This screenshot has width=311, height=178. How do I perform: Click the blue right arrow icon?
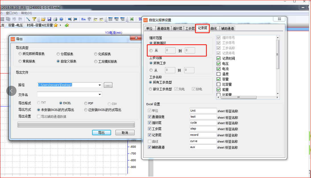point(75,19)
